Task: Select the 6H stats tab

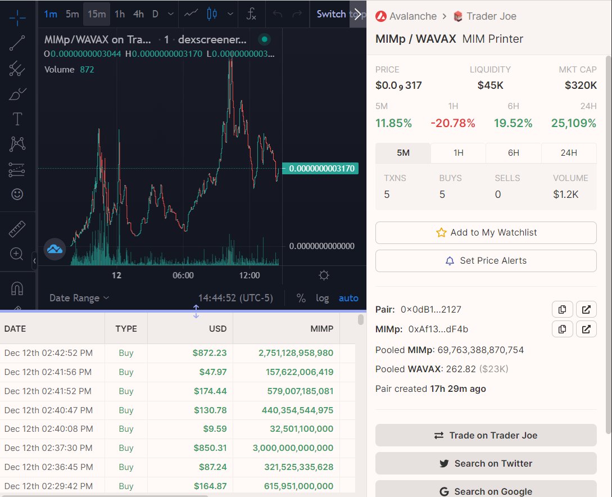Action: 513,153
